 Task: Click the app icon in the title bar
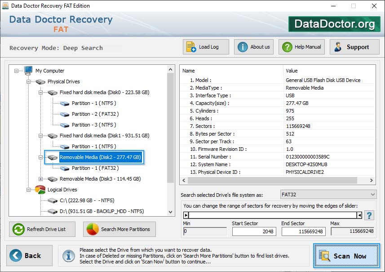click(x=5, y=6)
